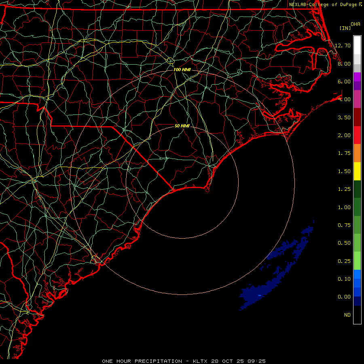Image resolution: width=364 pixels, height=364 pixels.
Task: Click the 0.00 legend value
Action: (344, 297)
